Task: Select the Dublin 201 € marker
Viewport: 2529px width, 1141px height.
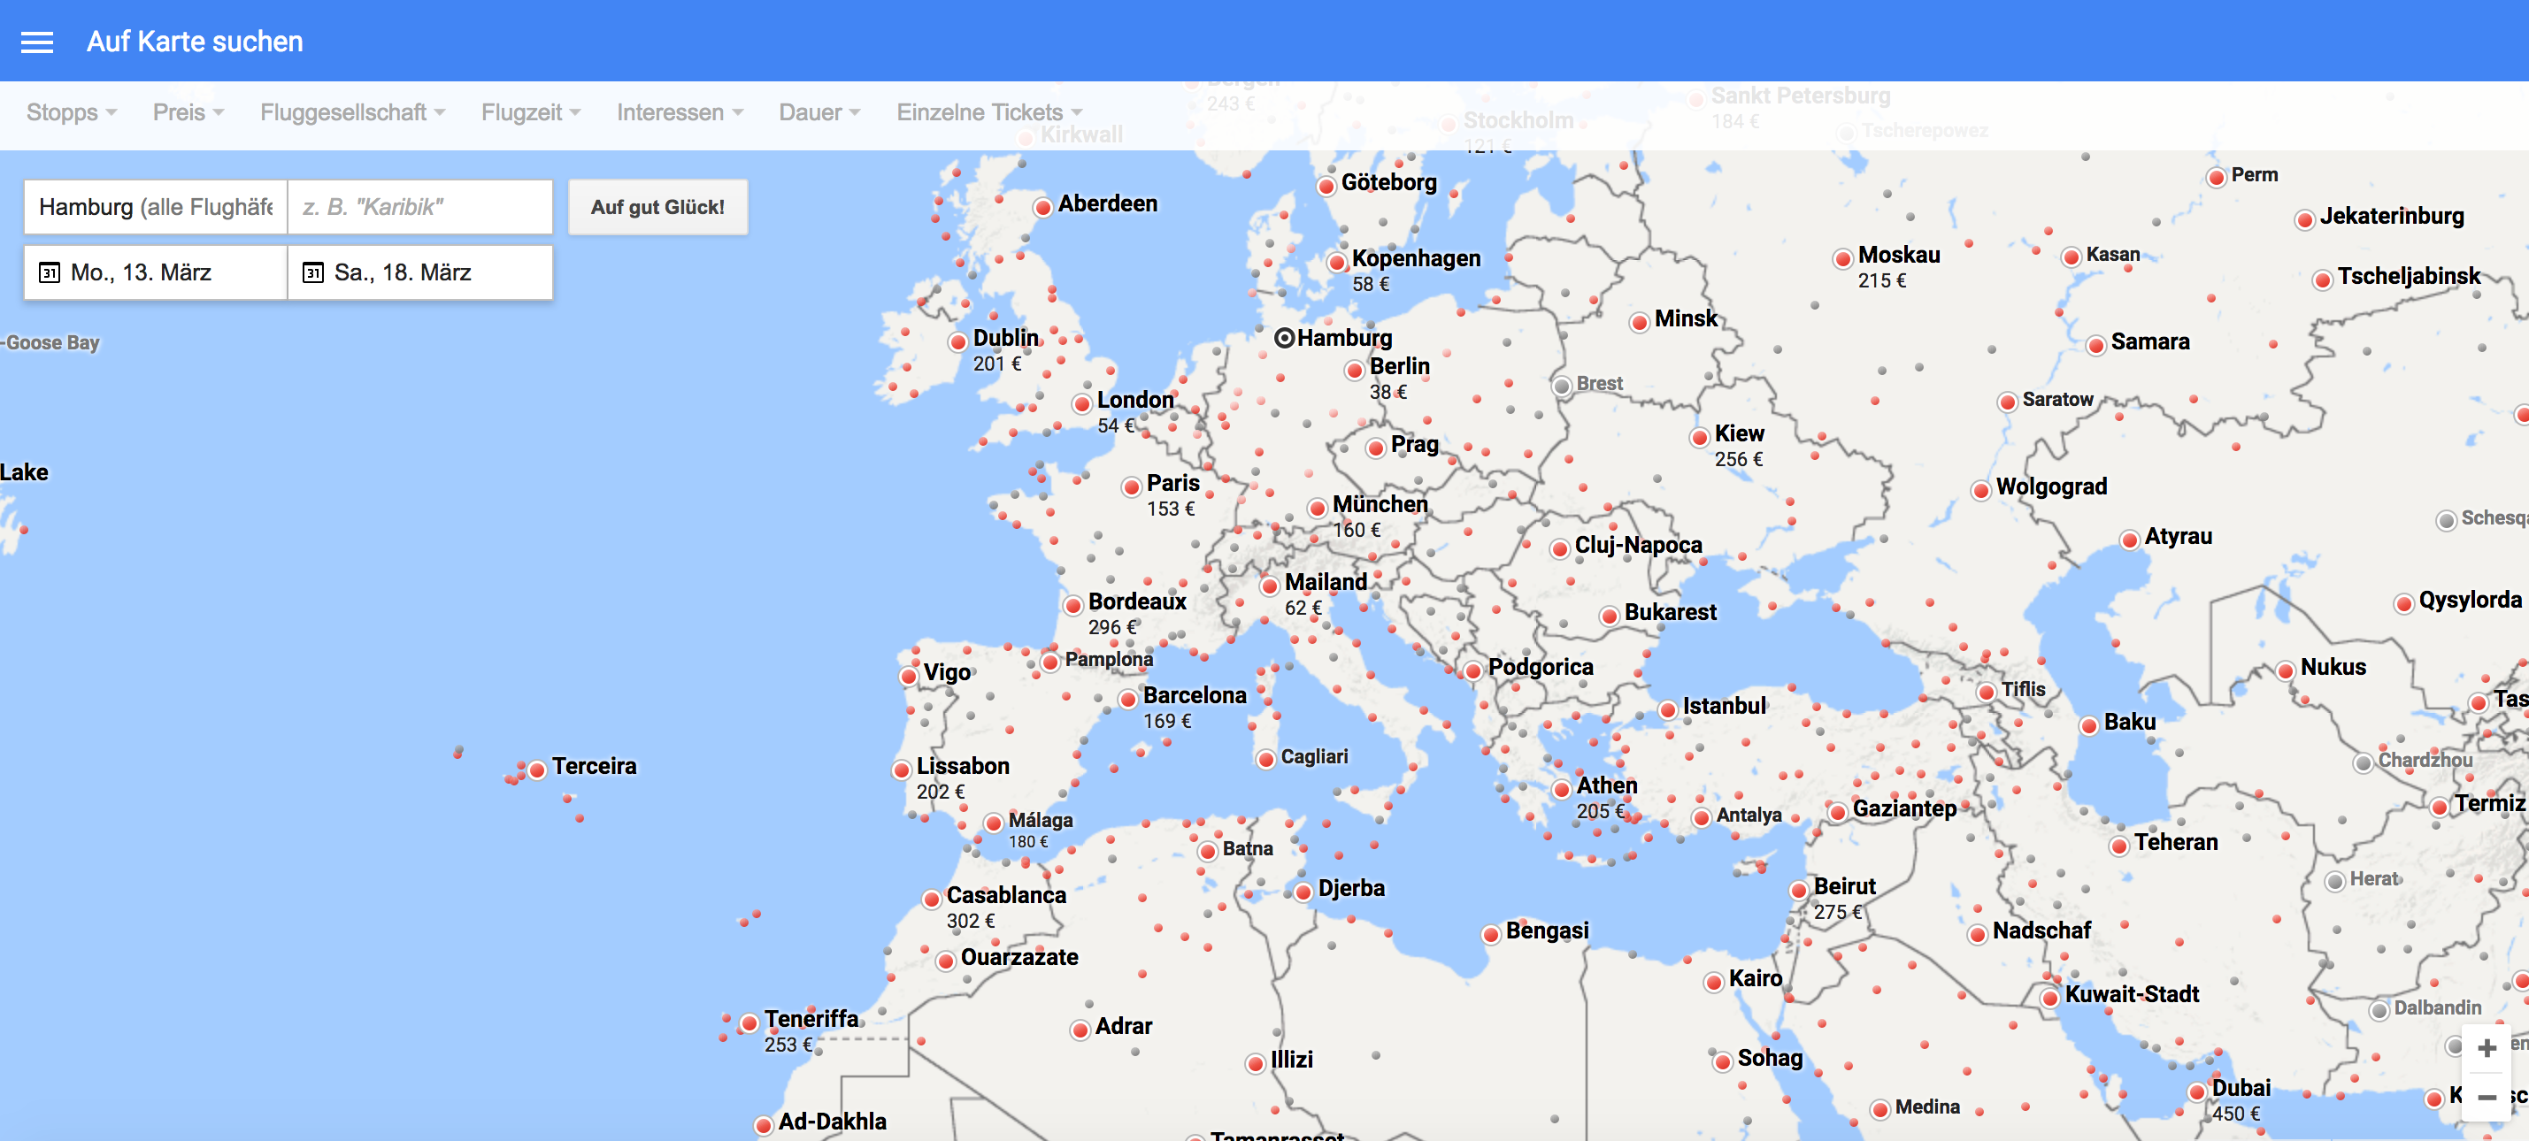Action: pyautogui.click(x=958, y=341)
